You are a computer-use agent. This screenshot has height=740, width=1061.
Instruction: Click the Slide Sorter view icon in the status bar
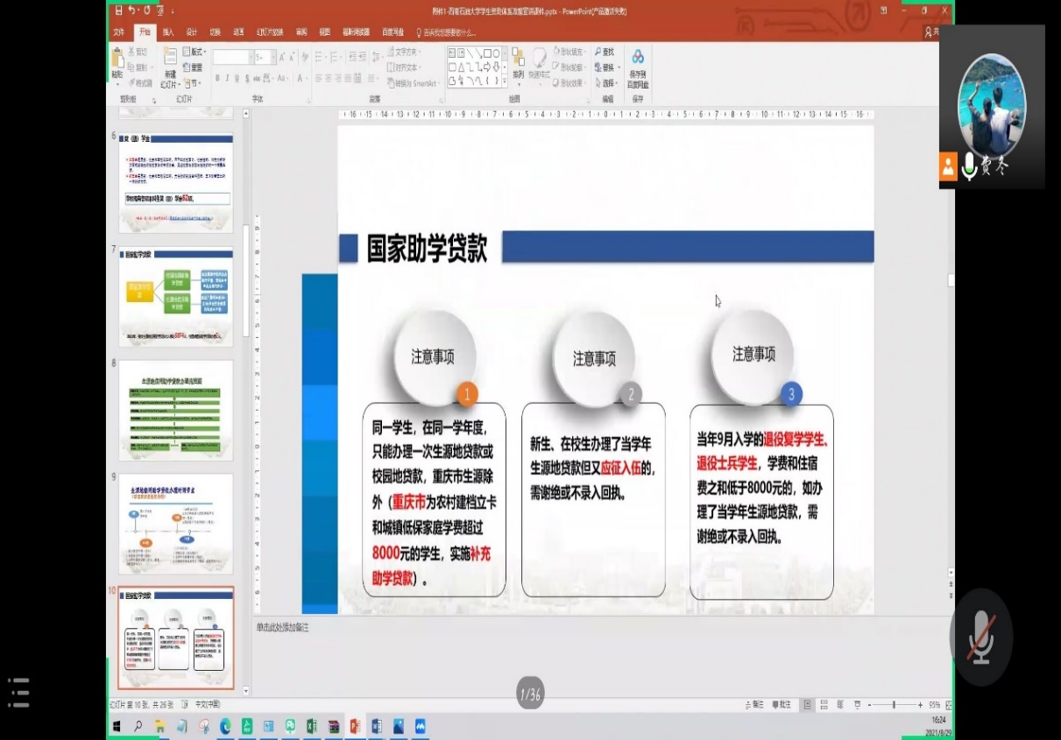pyautogui.click(x=824, y=705)
